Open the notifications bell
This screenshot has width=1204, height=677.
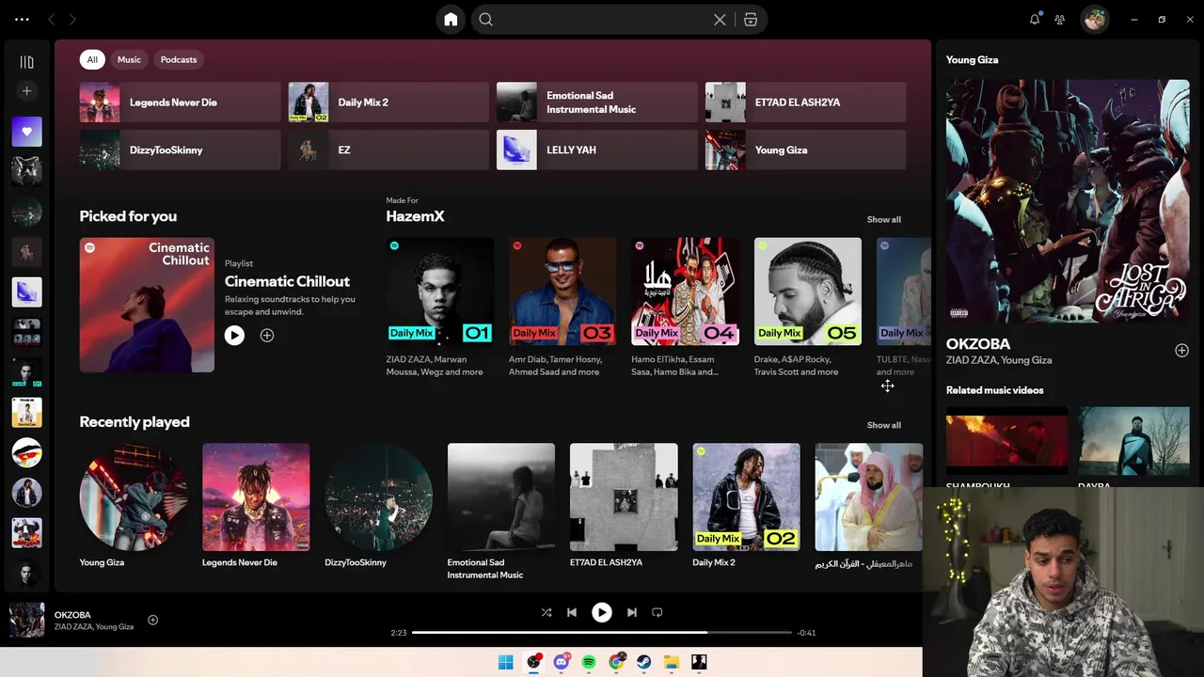click(1035, 19)
